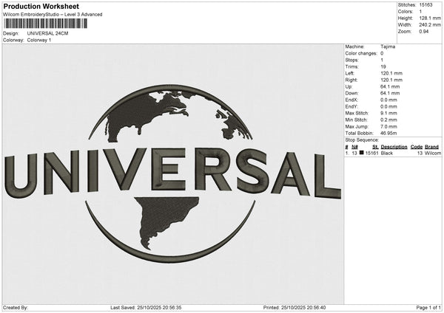This screenshot has width=444, height=313.
Task: Click the barcode under the worksheet title
Action: [46, 24]
